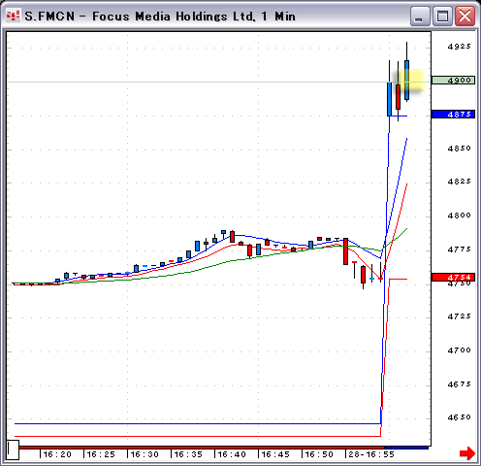The width and height of the screenshot is (481, 466).
Task: Click the 4650 price scale value
Action: click(x=459, y=417)
